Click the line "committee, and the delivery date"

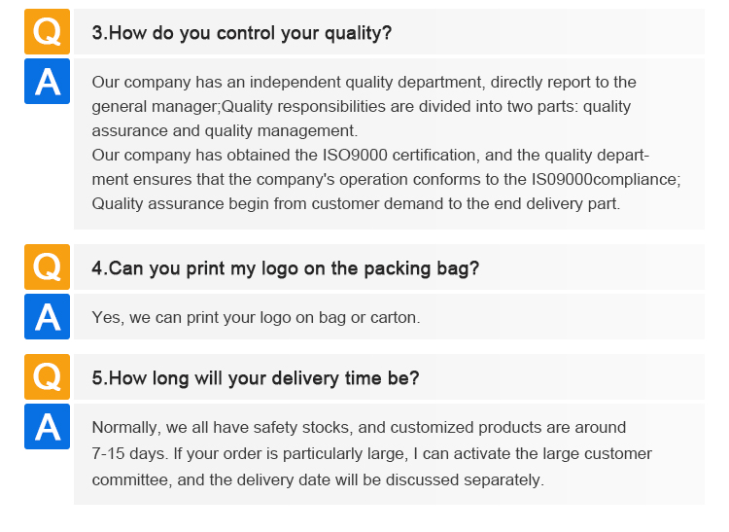pos(318,479)
